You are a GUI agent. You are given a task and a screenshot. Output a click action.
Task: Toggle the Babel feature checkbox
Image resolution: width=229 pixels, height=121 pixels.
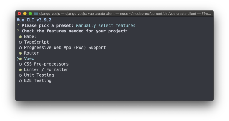coord(21,37)
